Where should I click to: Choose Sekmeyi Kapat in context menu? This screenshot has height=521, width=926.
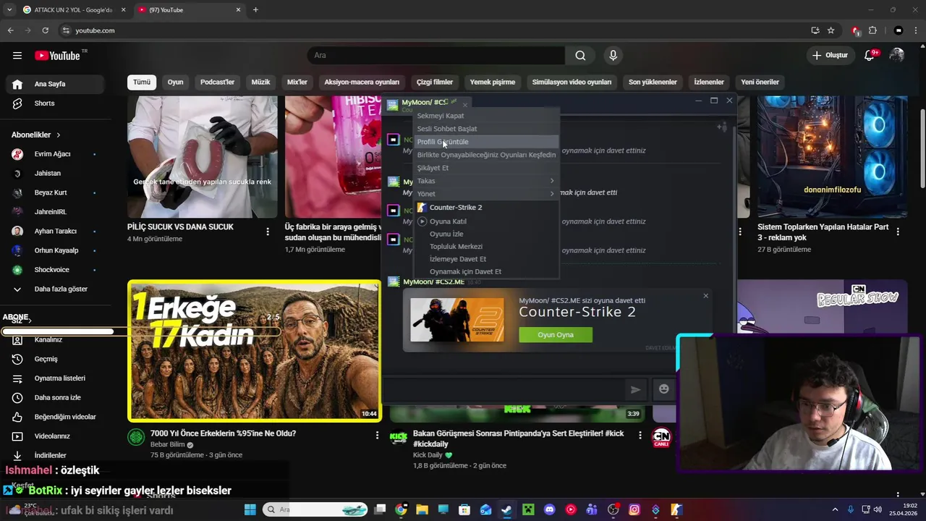coord(487,116)
